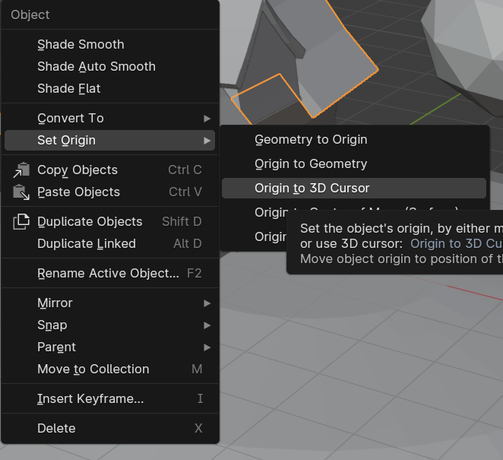Screen dimensions: 503x460
Task: Click the Set Origin submenu arrow
Action: coord(207,141)
